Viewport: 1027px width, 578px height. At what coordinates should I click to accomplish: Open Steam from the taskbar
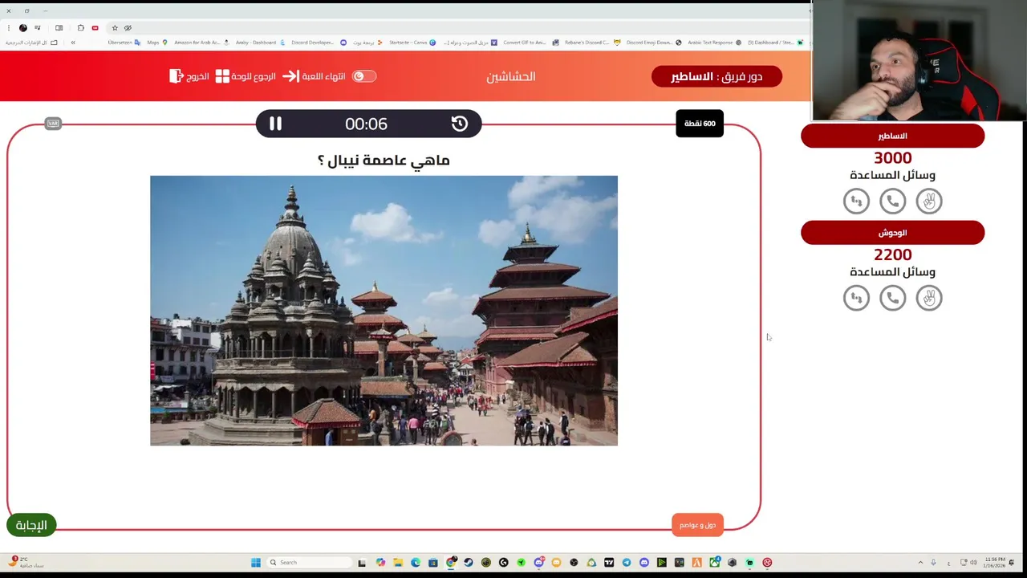point(469,563)
